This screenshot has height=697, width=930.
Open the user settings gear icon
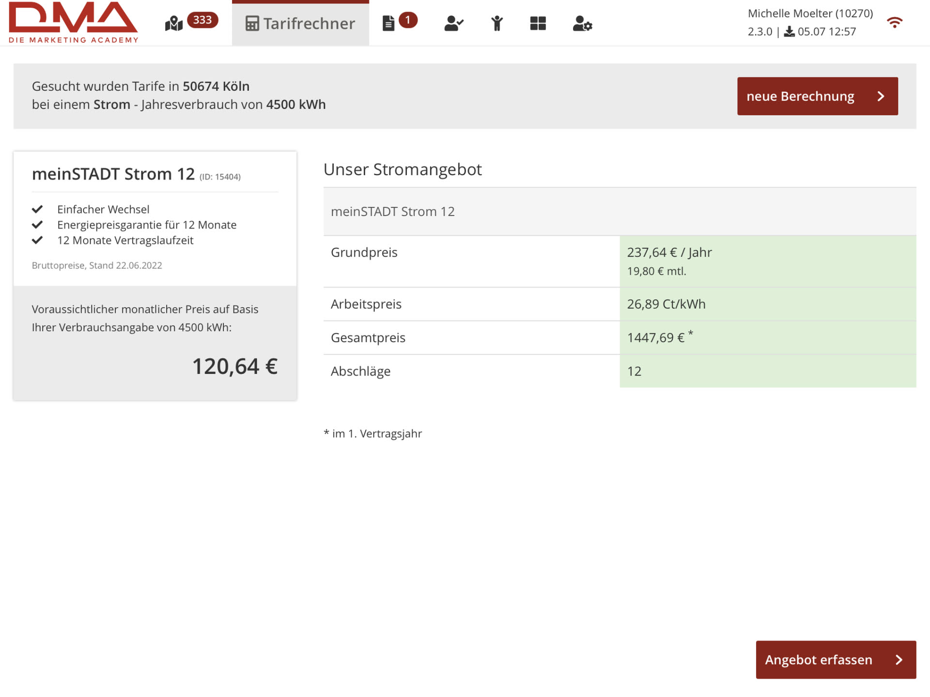click(582, 23)
